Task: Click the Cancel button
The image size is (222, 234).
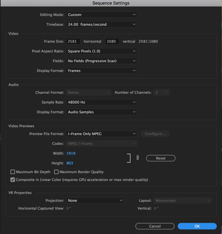Action: pyautogui.click(x=155, y=226)
